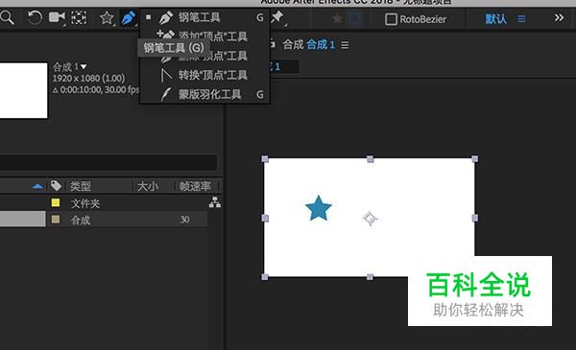576x350 pixels.
Task: Sort project items by 类型 column
Action: tap(81, 186)
